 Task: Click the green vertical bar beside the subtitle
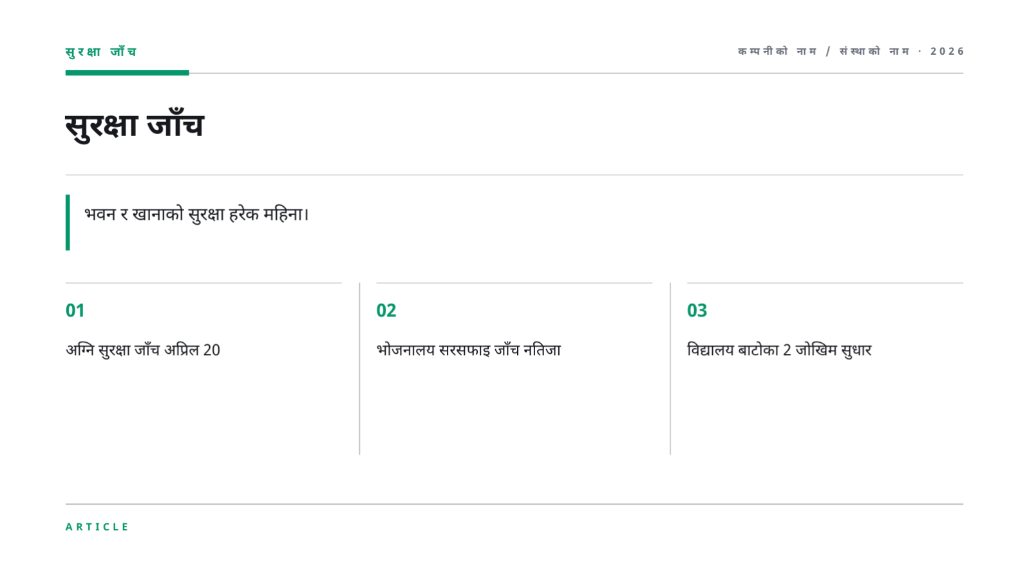(68, 222)
